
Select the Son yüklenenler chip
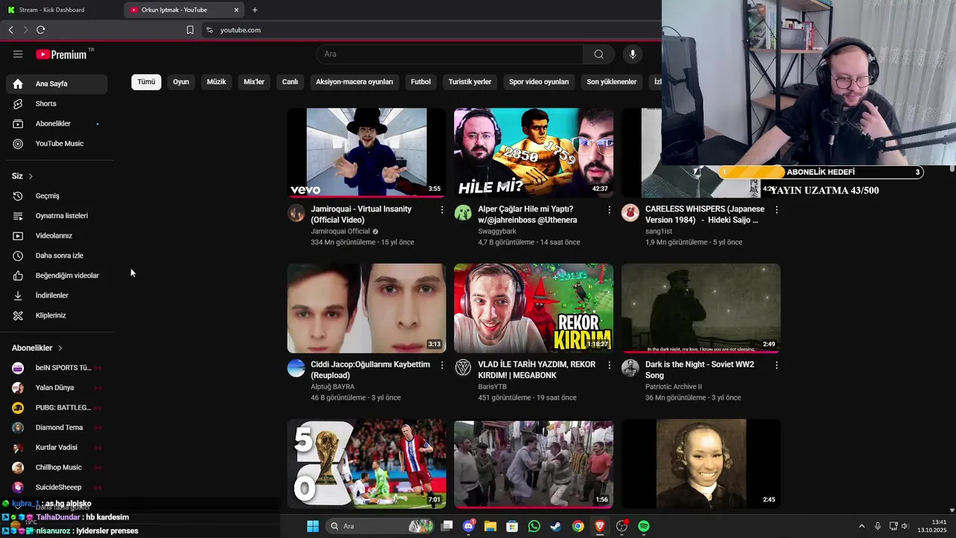coord(612,82)
